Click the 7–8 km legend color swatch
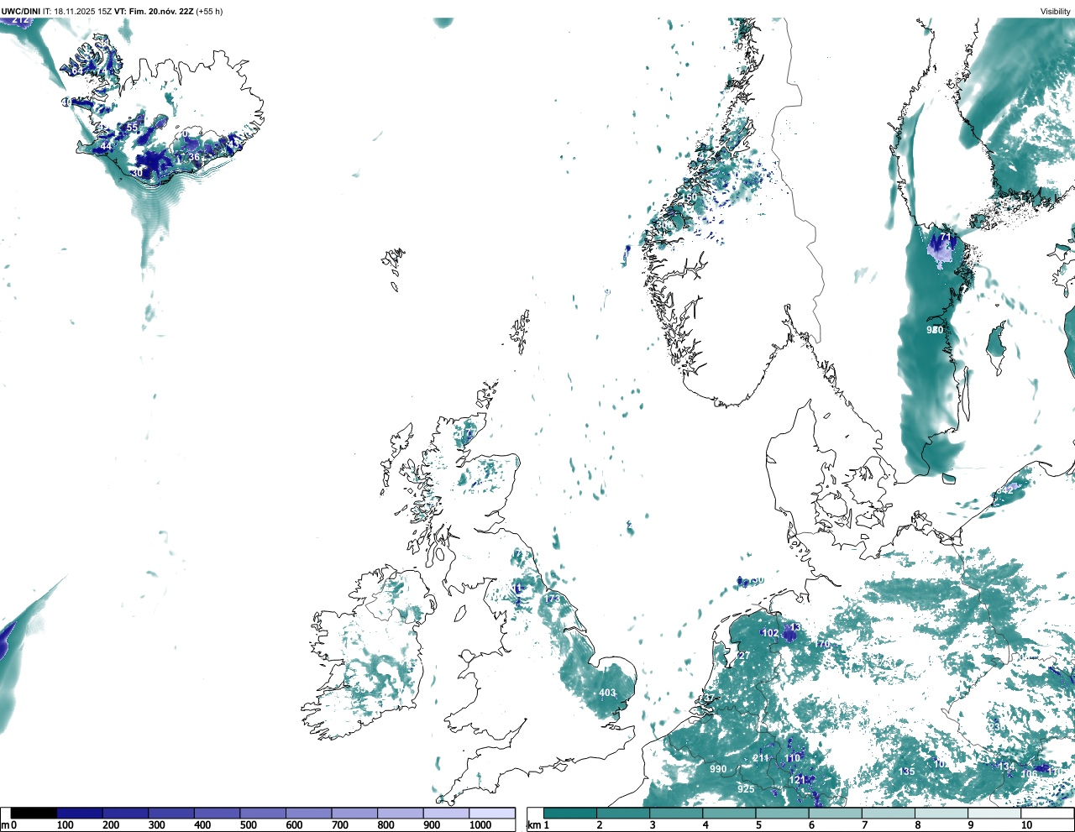Viewport: 1075px width, 832px height. click(888, 814)
